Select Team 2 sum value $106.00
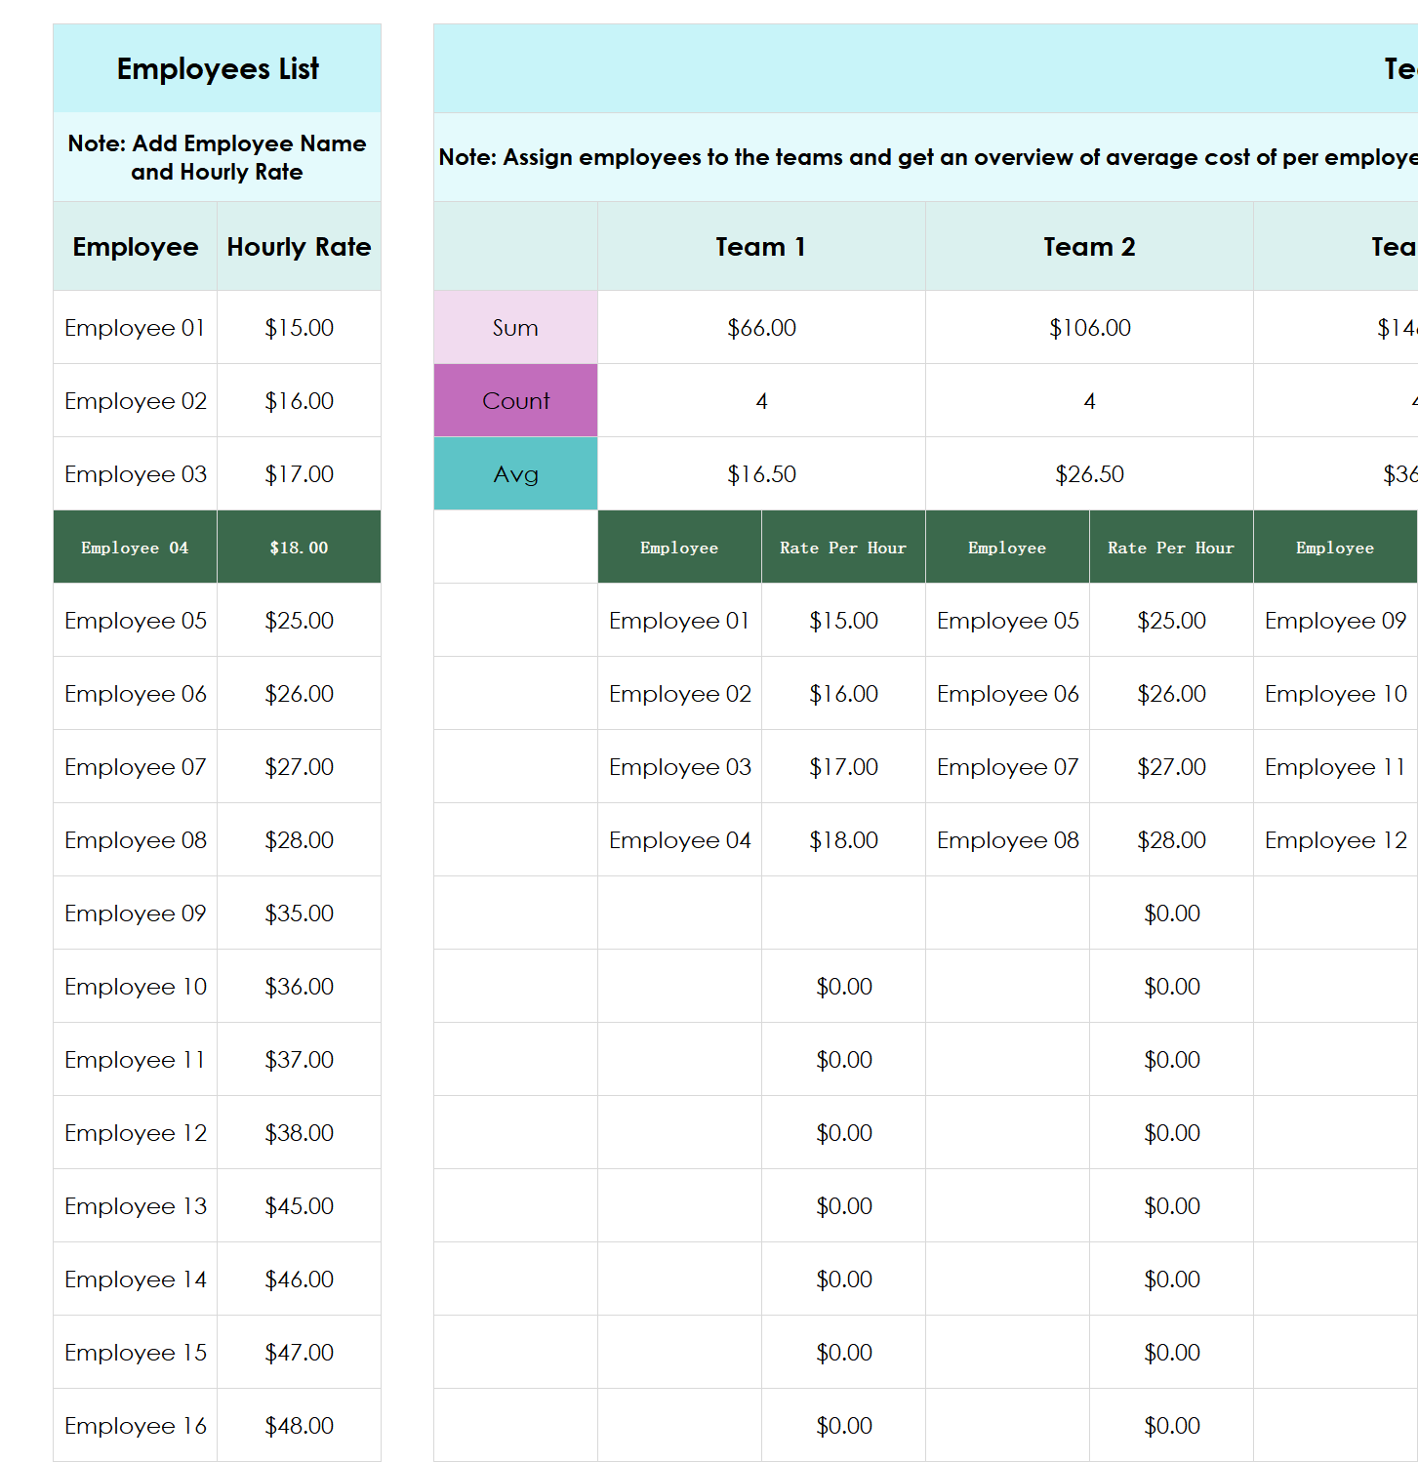Image resolution: width=1418 pixels, height=1462 pixels. pyautogui.click(x=1089, y=327)
